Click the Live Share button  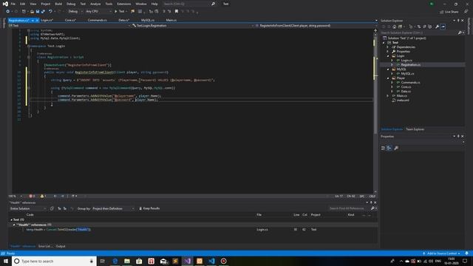pyautogui.click(x=449, y=12)
